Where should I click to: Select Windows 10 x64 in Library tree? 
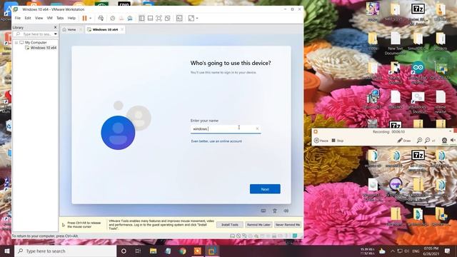41,48
